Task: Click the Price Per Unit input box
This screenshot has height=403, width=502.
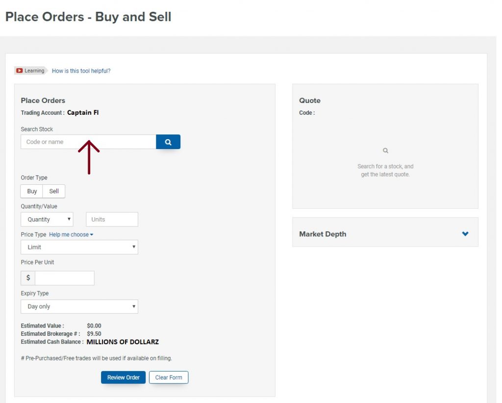Action: (x=65, y=278)
